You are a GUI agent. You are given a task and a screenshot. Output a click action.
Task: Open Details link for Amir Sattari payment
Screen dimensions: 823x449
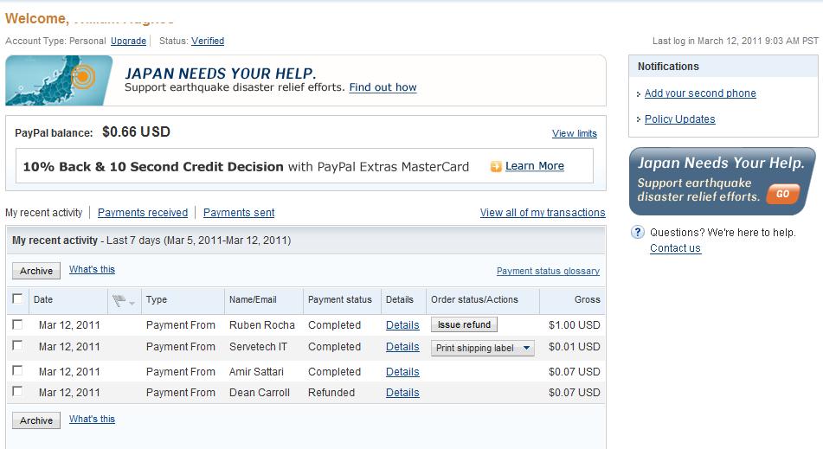(402, 372)
